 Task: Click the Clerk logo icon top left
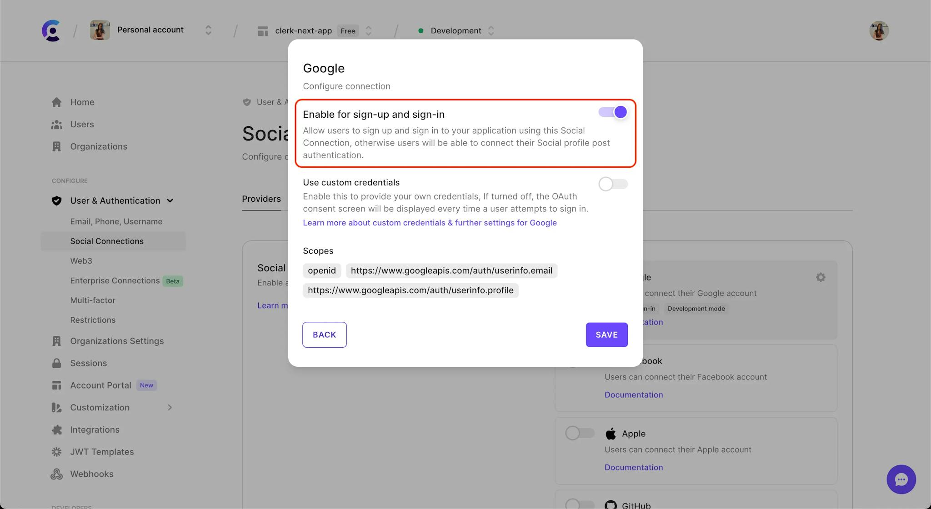point(51,30)
